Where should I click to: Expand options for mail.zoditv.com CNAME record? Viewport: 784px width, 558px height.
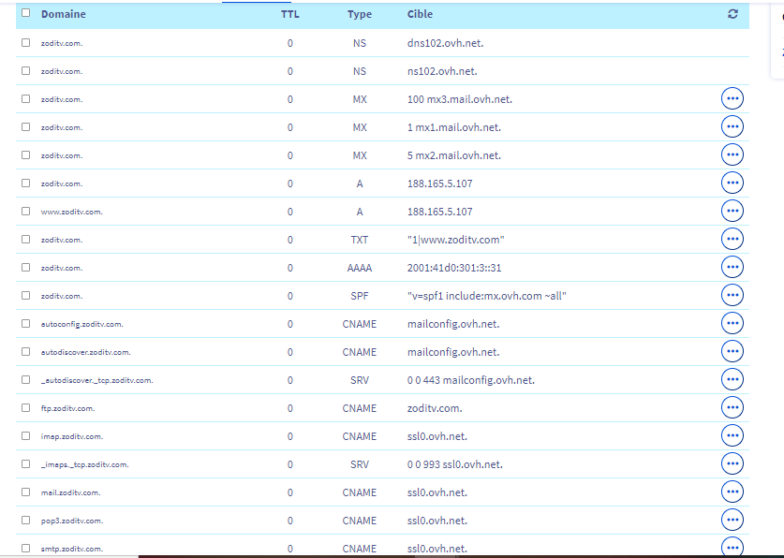(x=732, y=492)
